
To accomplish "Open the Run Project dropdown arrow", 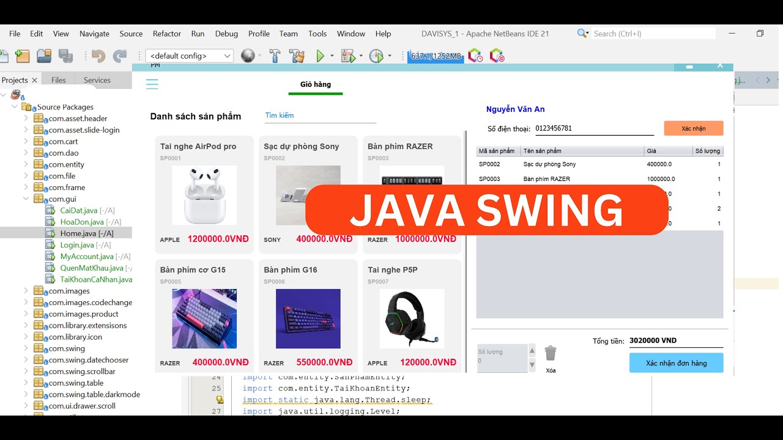I will pyautogui.click(x=332, y=56).
